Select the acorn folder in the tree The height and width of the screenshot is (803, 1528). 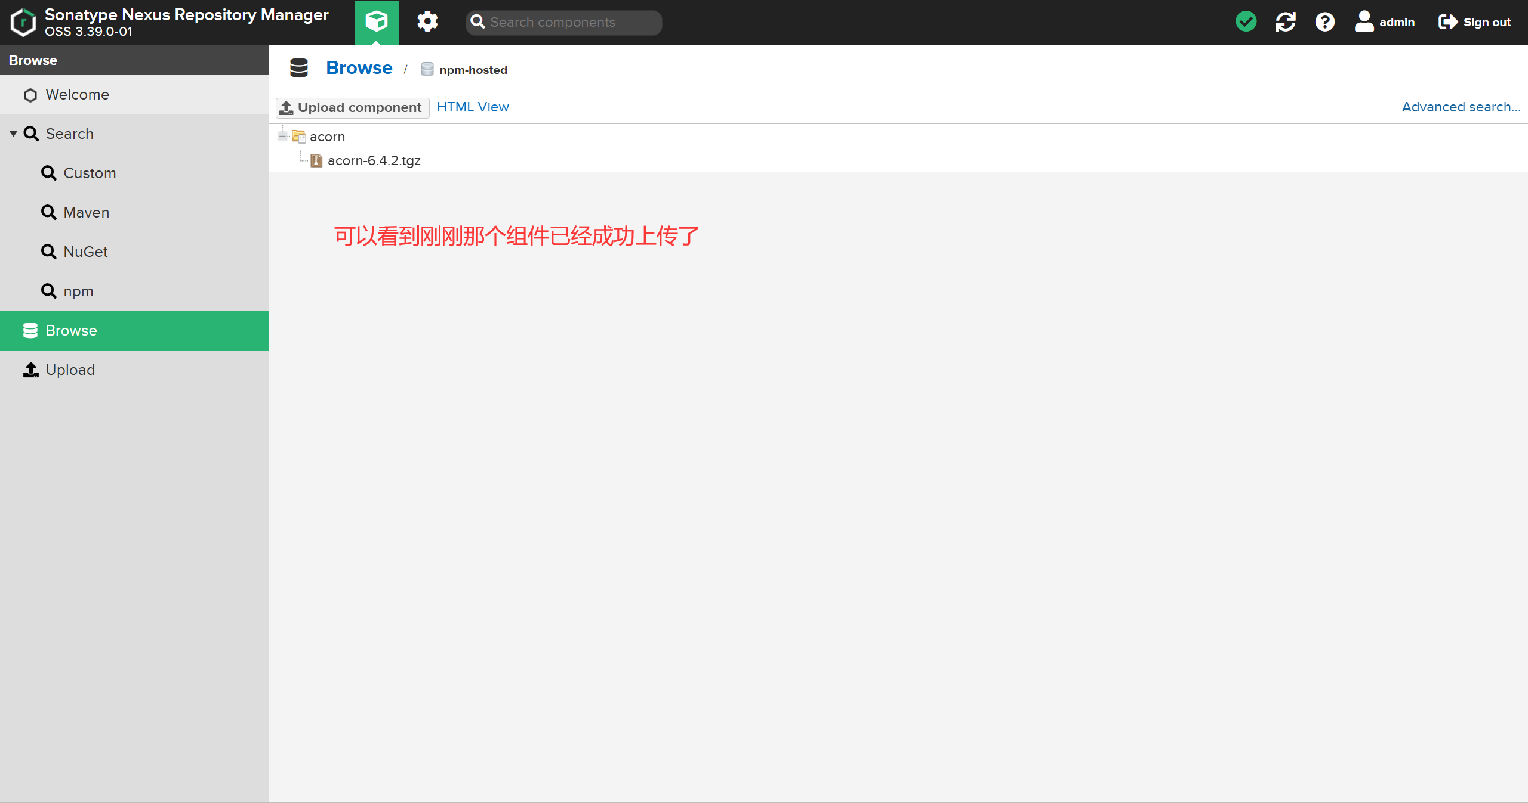coord(327,137)
